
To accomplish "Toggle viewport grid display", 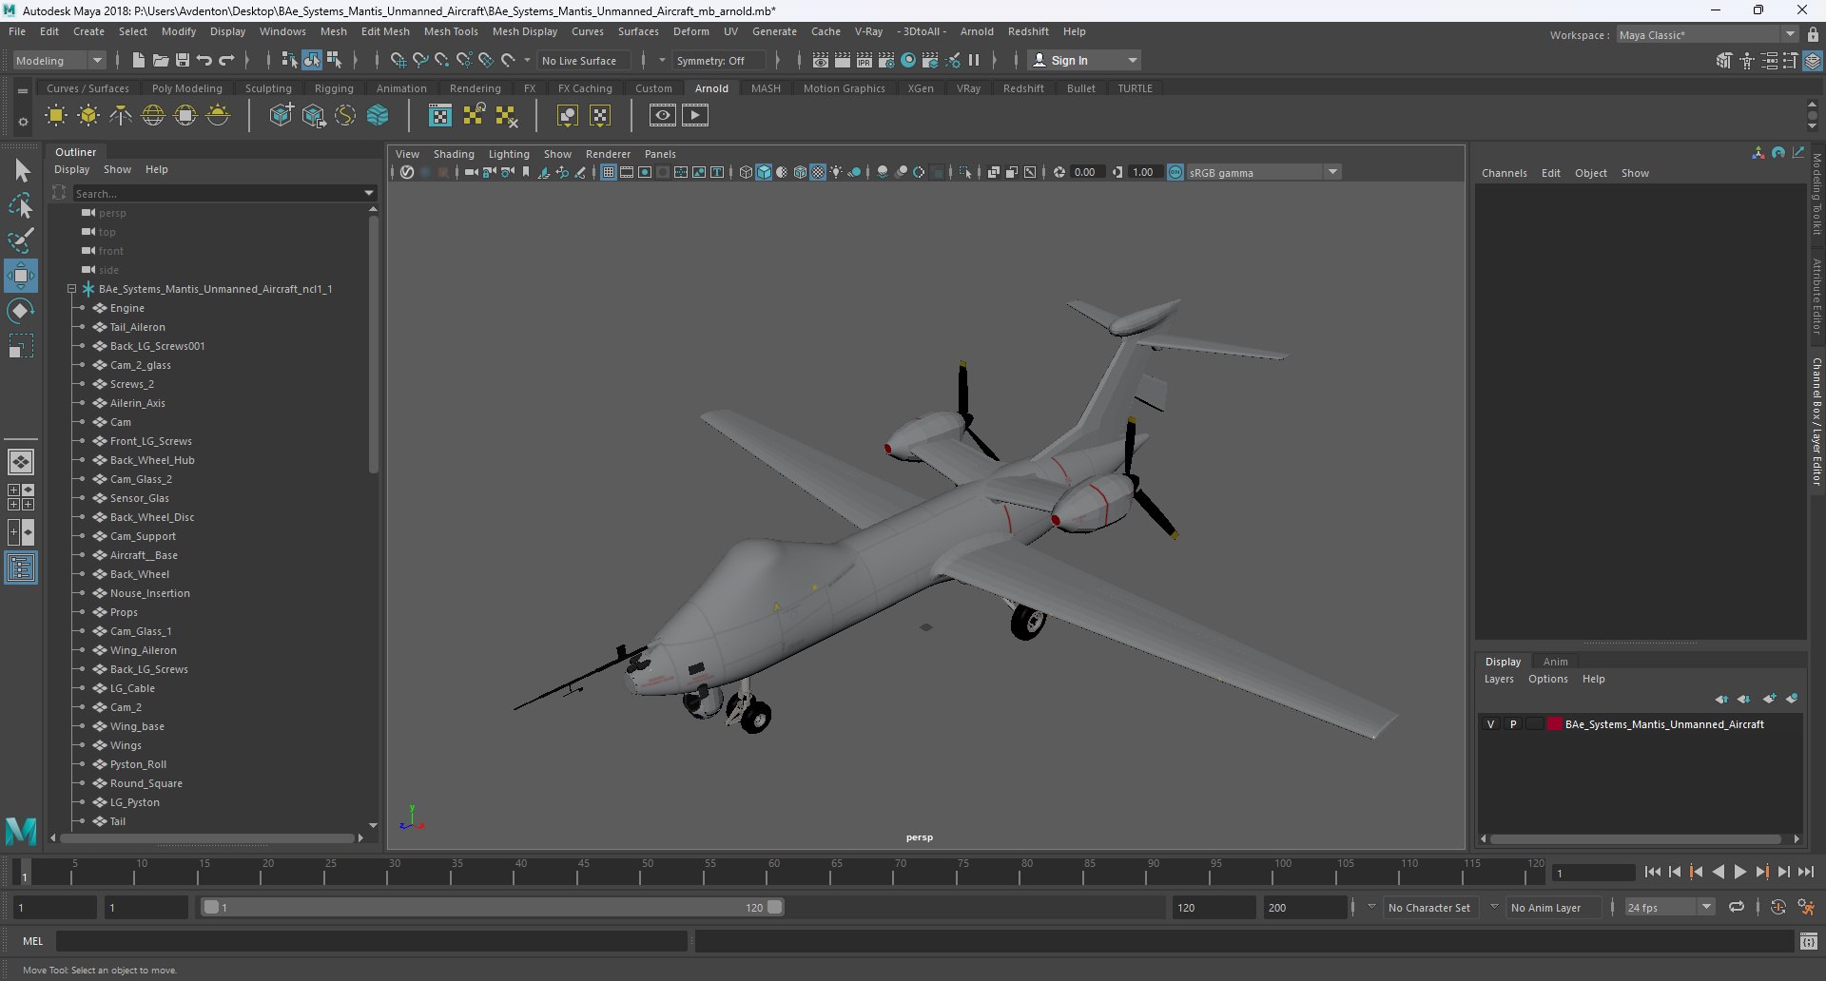I will (608, 172).
